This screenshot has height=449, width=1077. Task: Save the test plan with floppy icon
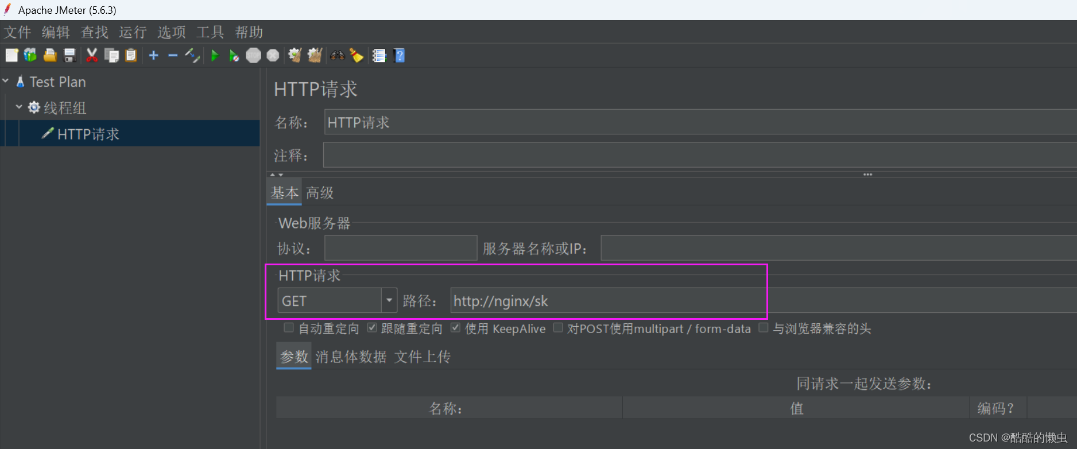69,55
